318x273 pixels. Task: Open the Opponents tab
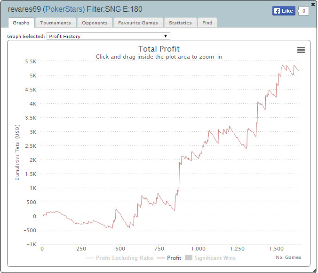(x=95, y=23)
